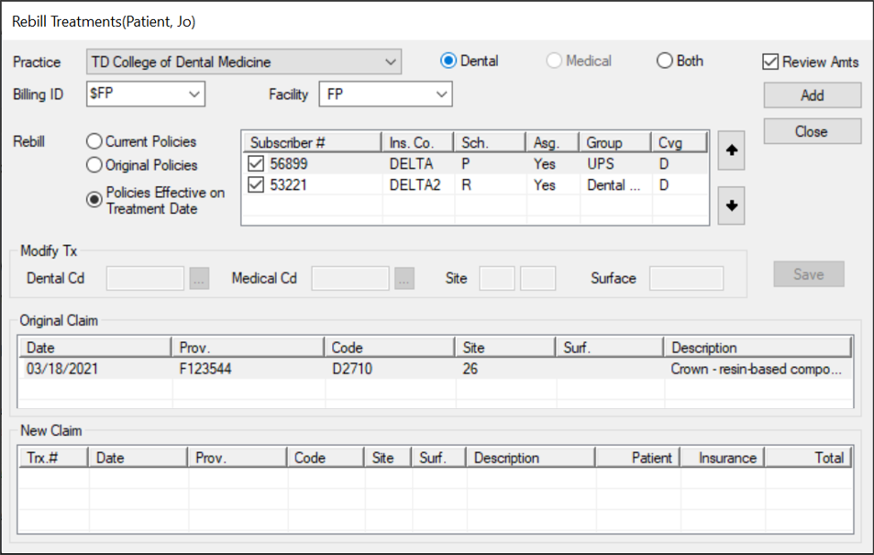Click the disabled Save button

[x=808, y=273]
